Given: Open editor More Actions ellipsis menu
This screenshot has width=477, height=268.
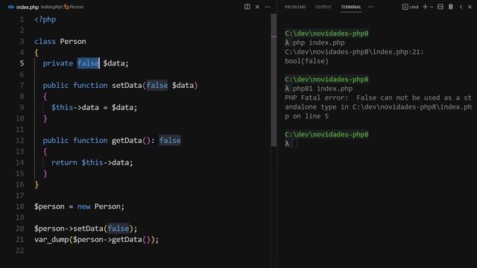Looking at the screenshot, I should 268,7.
